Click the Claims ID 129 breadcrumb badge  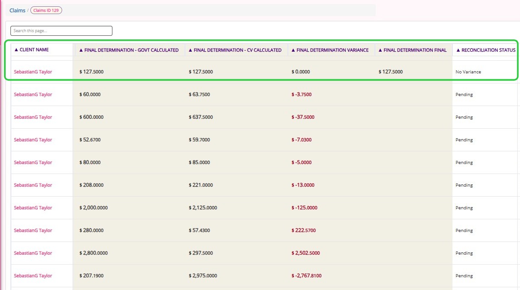46,10
